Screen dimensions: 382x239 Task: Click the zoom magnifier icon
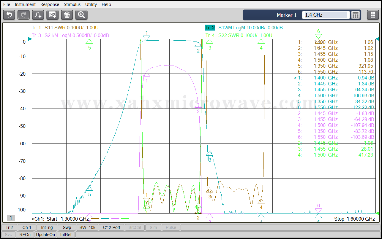tap(81, 15)
